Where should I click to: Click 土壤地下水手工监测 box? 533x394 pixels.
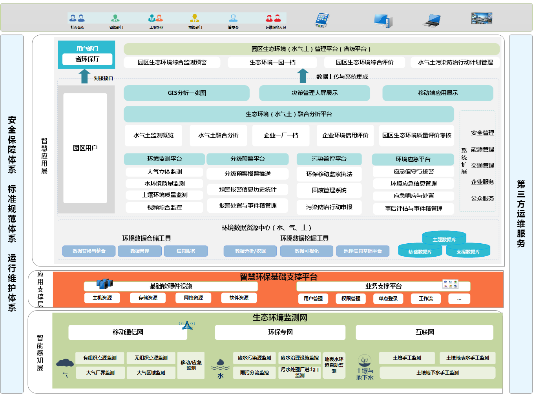point(438,373)
